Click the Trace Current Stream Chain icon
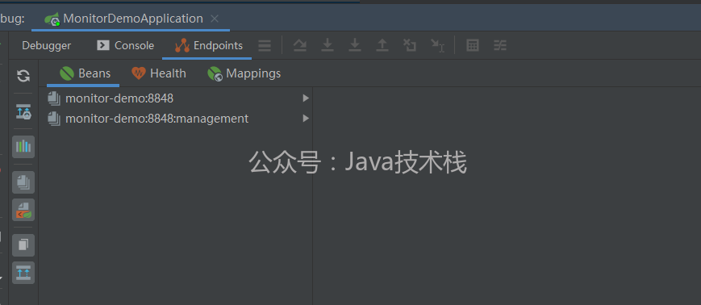 500,45
